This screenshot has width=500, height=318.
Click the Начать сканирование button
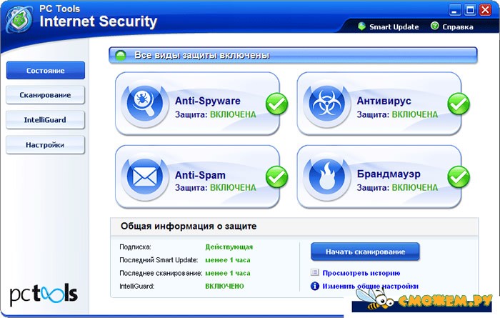pos(365,252)
